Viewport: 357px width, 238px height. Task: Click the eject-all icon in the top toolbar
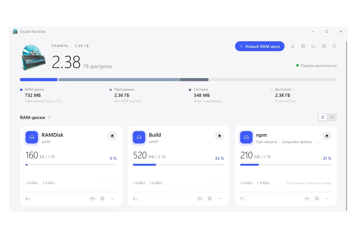point(293,46)
